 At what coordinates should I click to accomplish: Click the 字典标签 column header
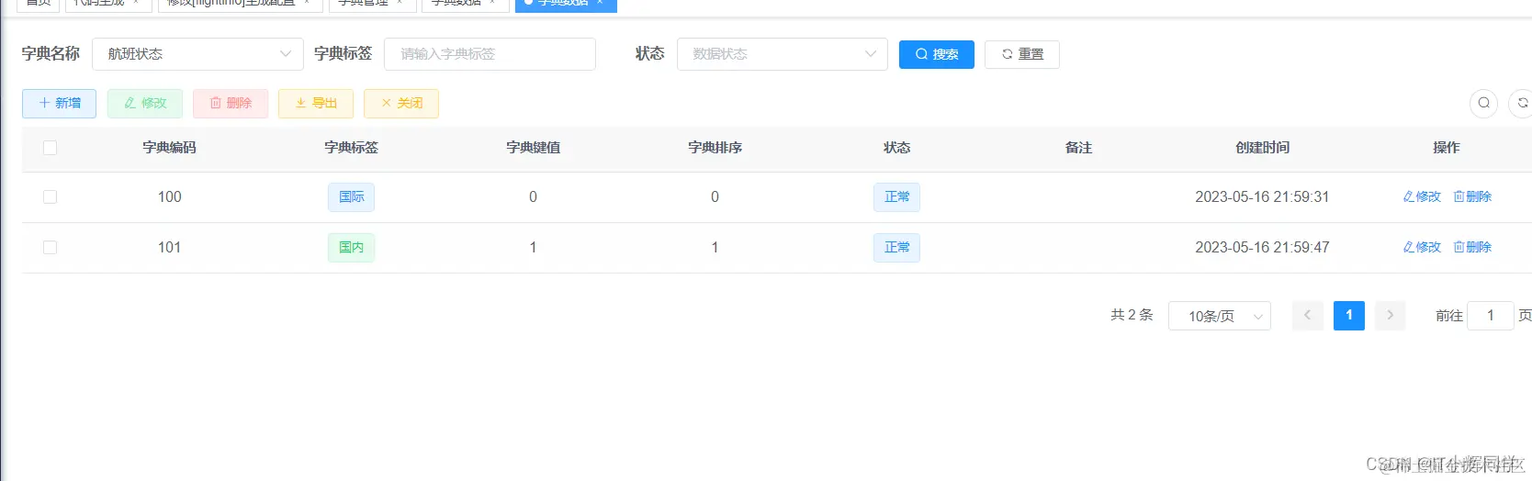click(x=351, y=148)
